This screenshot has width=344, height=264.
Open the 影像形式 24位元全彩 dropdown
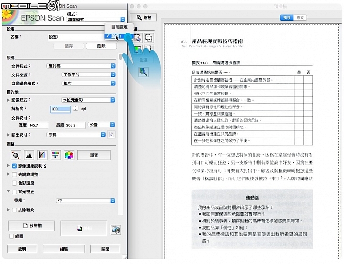(88, 100)
